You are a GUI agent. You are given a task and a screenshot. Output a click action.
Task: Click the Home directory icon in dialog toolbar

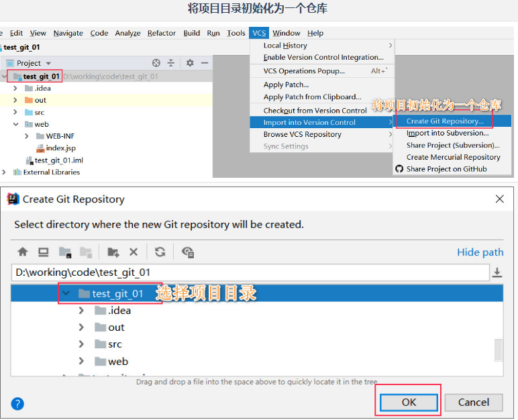click(x=22, y=252)
